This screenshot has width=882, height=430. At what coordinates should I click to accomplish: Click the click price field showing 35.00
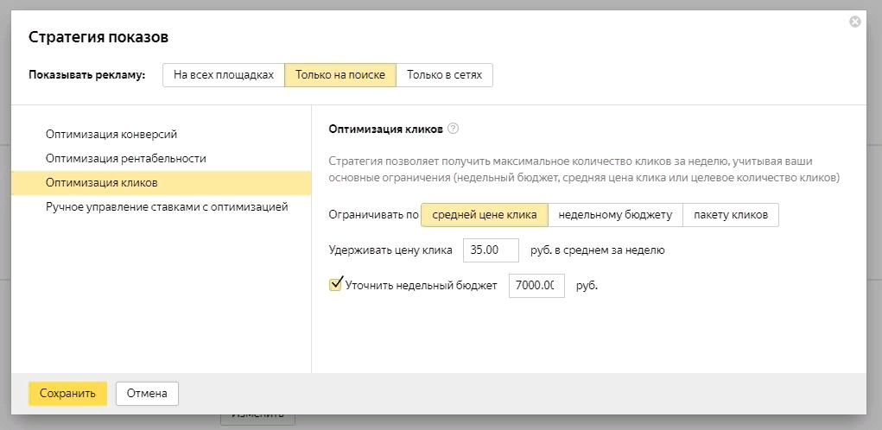coord(491,250)
